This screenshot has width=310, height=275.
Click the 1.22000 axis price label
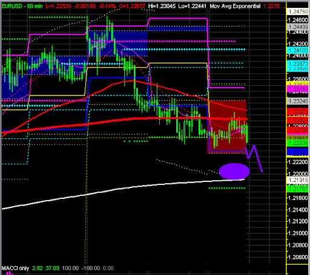[298, 174]
